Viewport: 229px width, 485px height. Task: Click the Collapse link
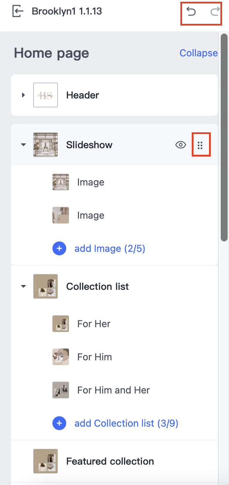pyautogui.click(x=198, y=53)
